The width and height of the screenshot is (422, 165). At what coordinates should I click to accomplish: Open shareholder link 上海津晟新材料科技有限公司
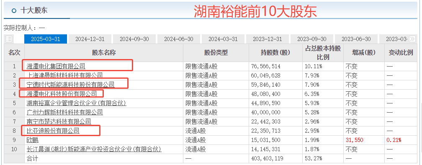coord(64,75)
